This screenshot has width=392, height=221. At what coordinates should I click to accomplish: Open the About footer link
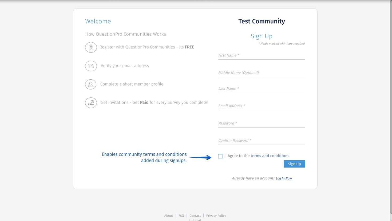(x=169, y=216)
